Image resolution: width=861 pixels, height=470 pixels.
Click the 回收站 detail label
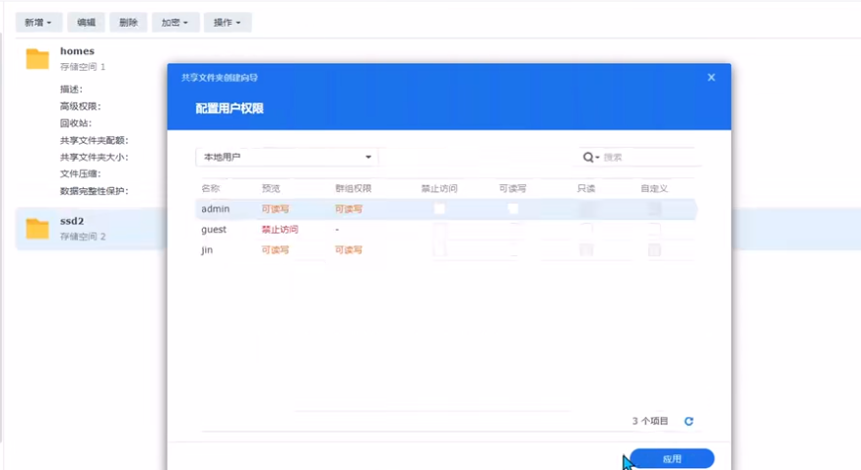(x=76, y=123)
